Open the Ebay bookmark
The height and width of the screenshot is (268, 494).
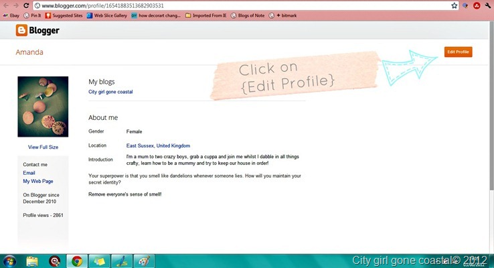11,15
